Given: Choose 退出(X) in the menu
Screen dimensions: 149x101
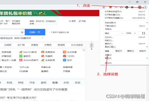Looking at the screenshot, I should [124, 63].
